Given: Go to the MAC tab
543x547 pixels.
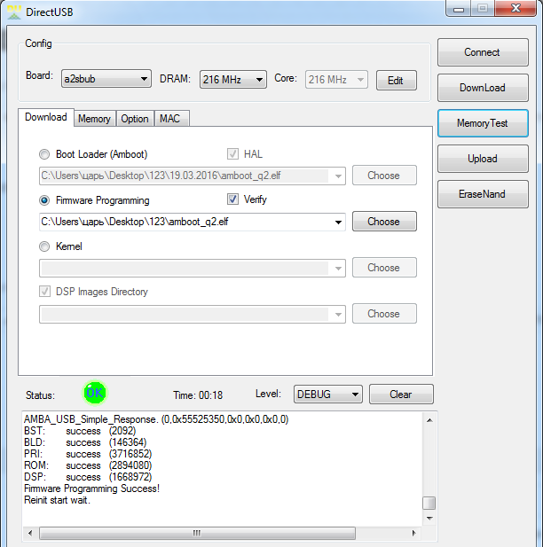Looking at the screenshot, I should coord(169,119).
